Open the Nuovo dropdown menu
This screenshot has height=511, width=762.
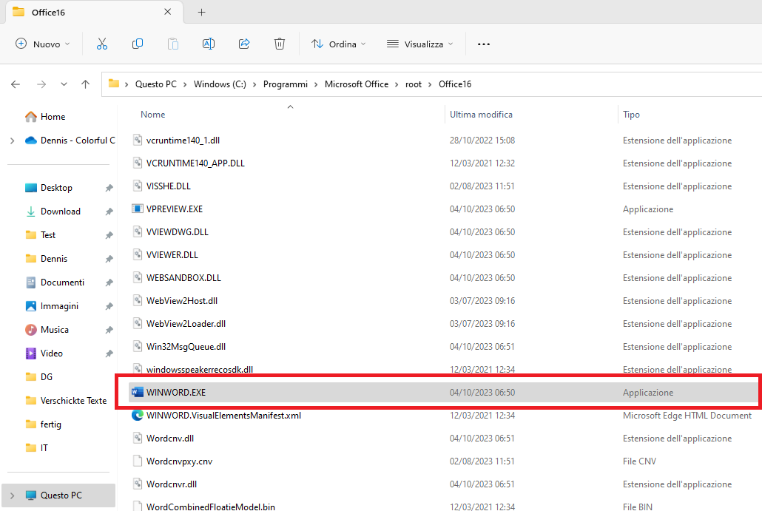click(x=43, y=44)
